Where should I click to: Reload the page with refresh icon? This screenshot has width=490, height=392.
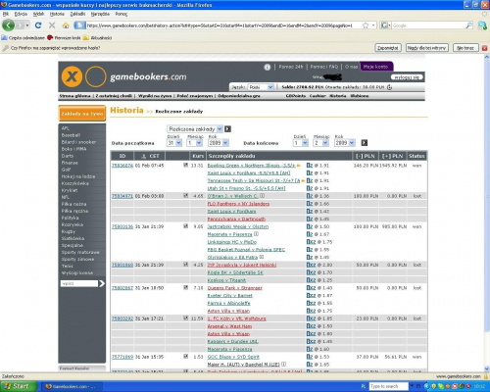(38, 25)
